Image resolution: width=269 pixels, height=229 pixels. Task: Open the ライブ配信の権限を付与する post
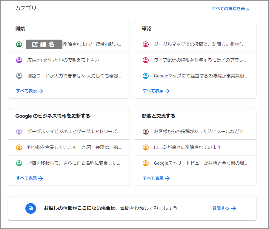[200, 60]
